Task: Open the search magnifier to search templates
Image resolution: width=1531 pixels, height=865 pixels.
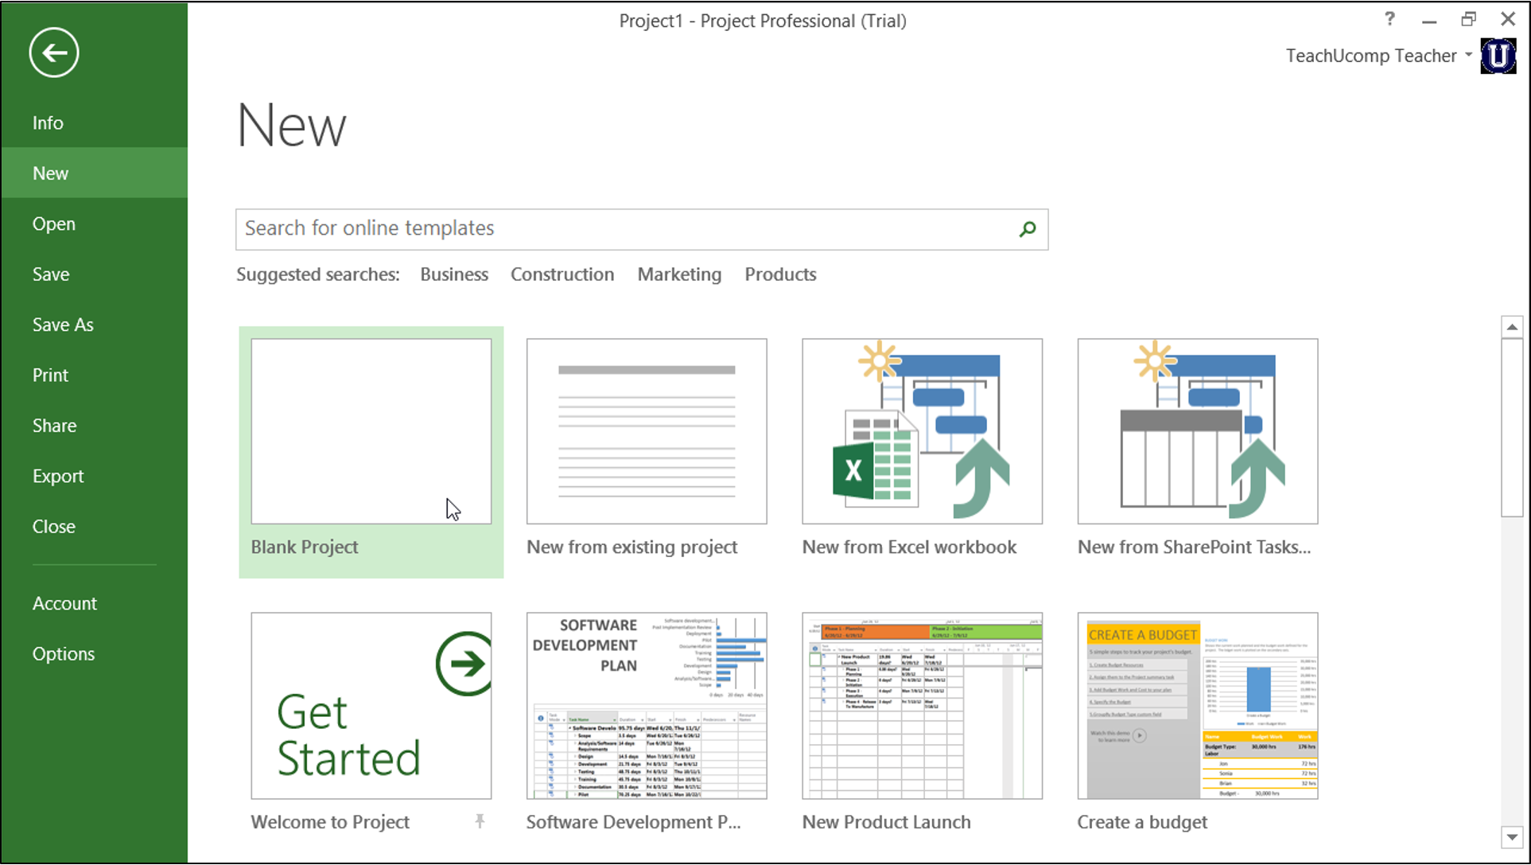Action: pos(1027,229)
